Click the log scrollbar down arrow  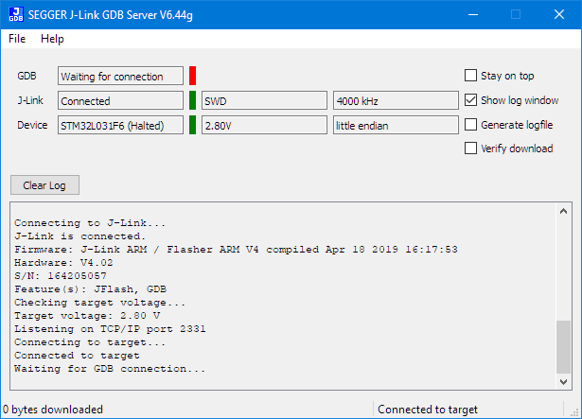pyautogui.click(x=563, y=381)
